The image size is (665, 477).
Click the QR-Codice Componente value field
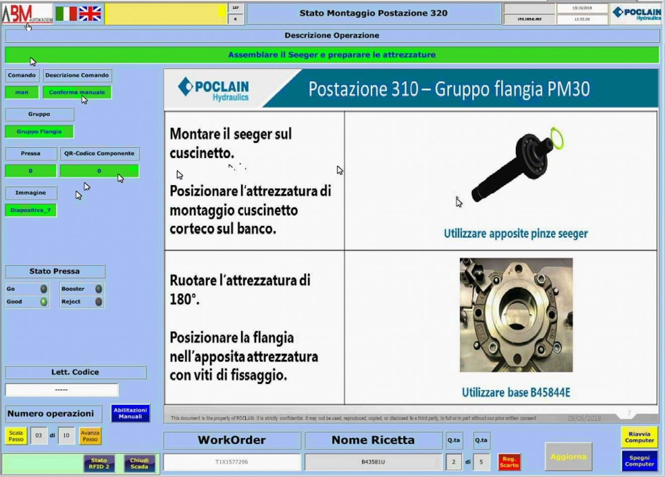99,171
